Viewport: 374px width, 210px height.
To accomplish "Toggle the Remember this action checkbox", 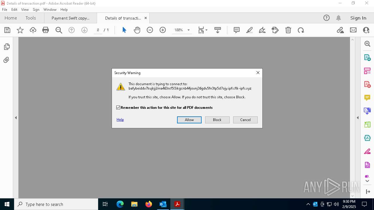I will [118, 108].
